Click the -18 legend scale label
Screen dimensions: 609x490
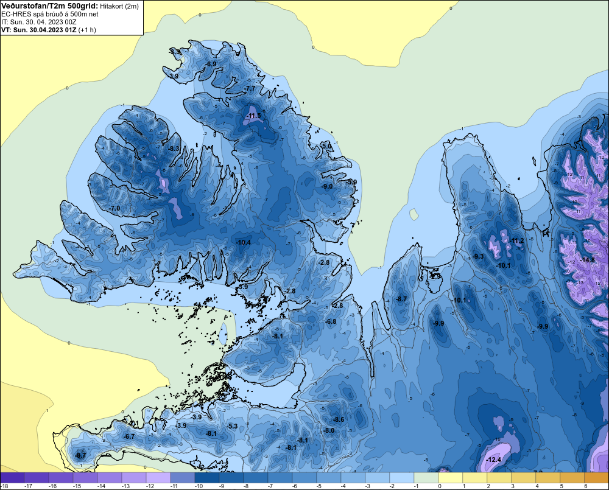click(4, 486)
